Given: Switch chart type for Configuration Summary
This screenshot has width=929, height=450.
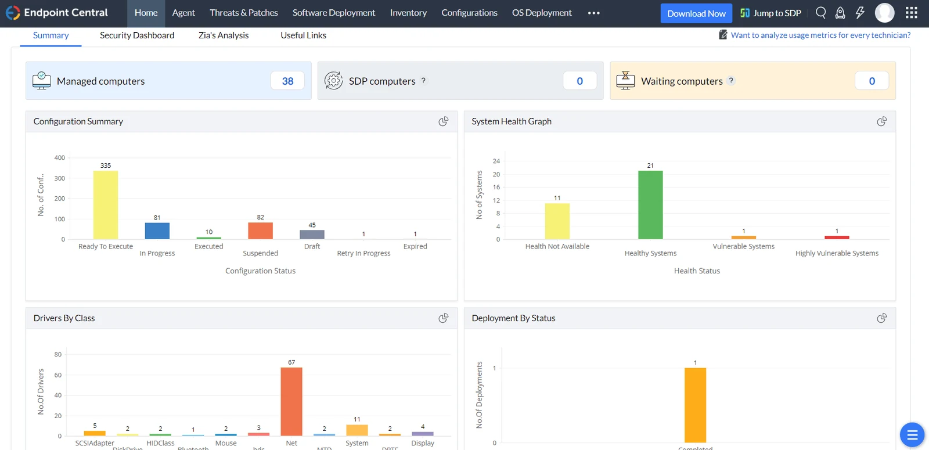Looking at the screenshot, I should (x=444, y=121).
